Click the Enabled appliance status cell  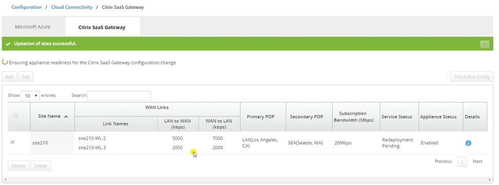(x=441, y=143)
